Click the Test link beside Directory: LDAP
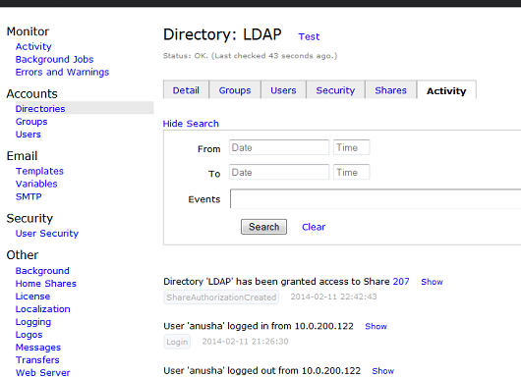 [309, 36]
